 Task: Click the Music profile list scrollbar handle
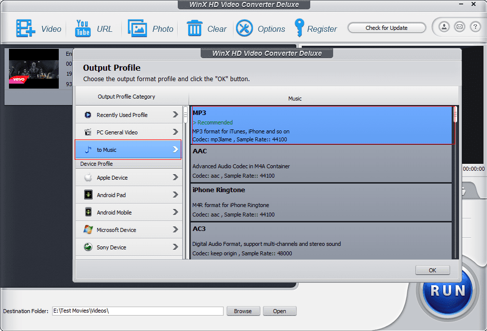[456, 114]
